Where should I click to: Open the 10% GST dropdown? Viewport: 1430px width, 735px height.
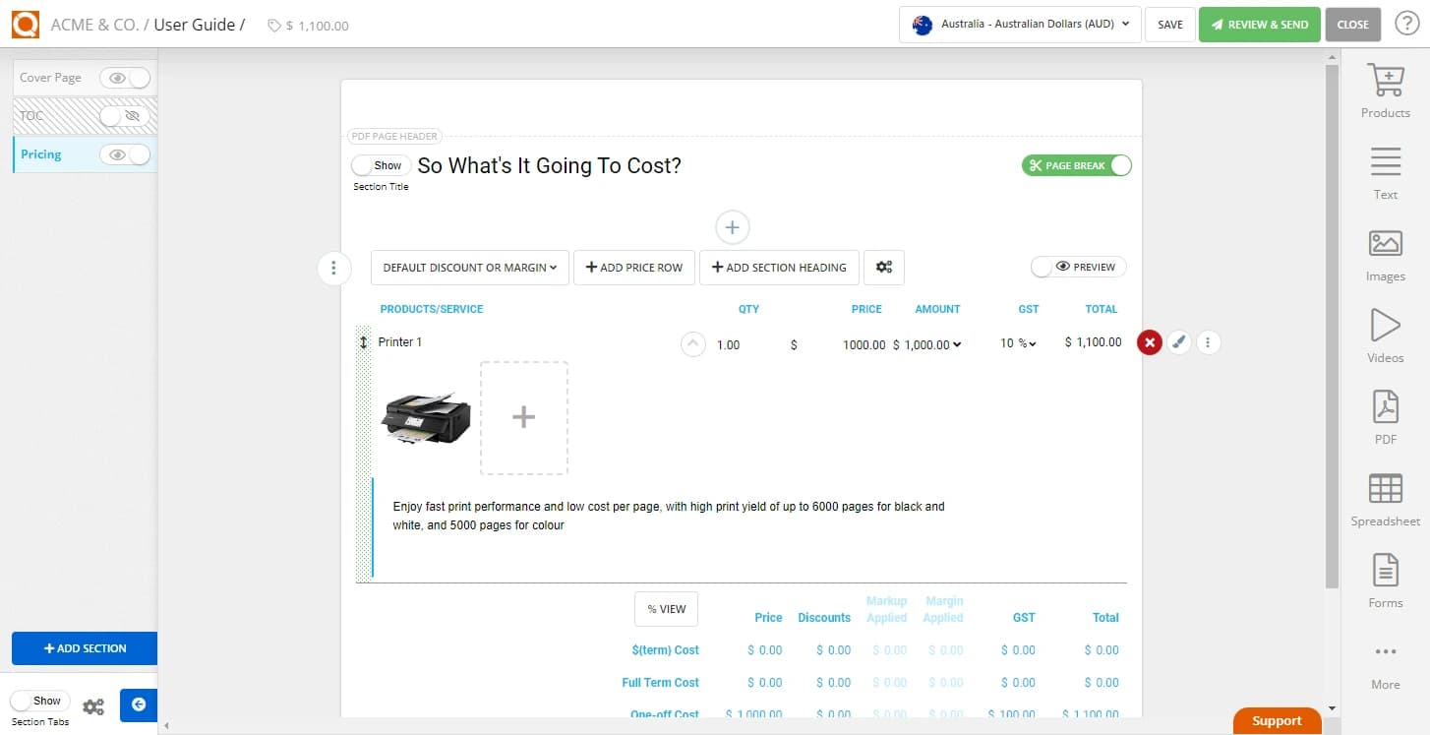click(x=1017, y=343)
